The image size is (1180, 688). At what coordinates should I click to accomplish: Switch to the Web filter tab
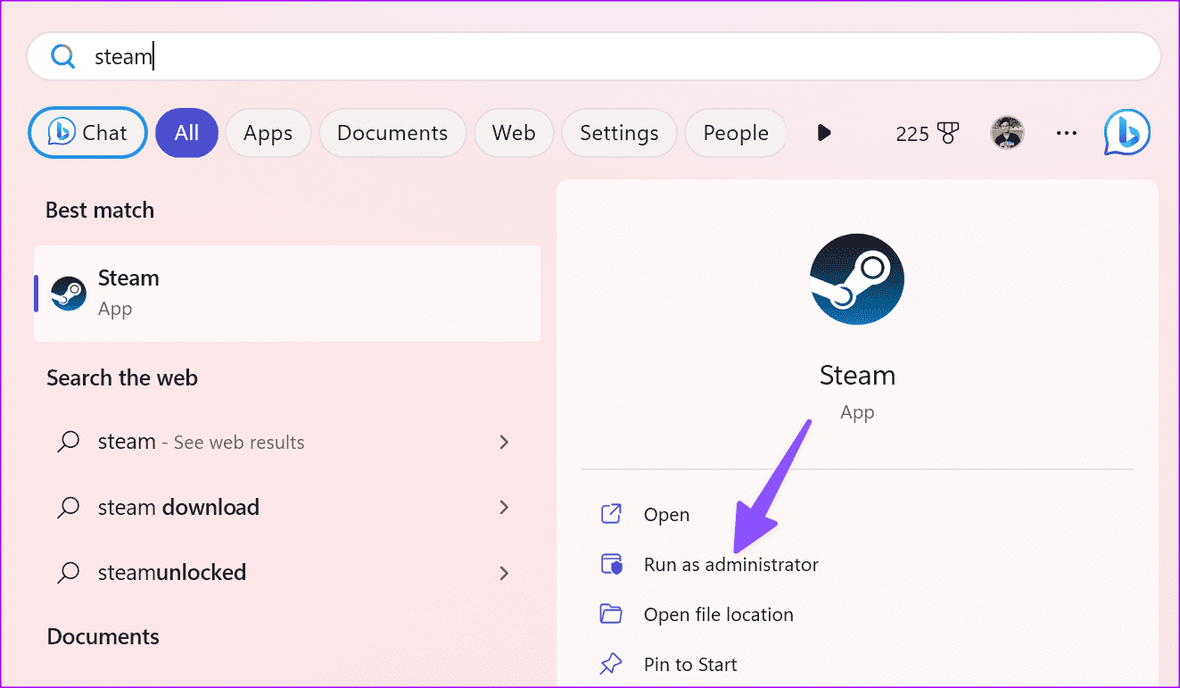tap(514, 133)
